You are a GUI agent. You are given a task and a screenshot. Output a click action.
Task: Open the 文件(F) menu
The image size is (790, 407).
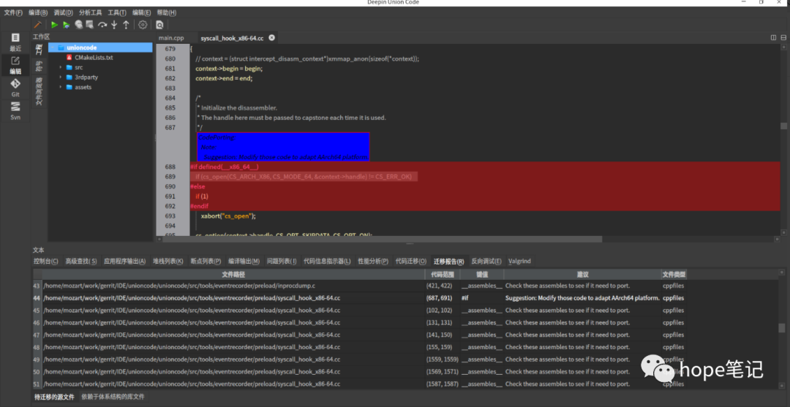(13, 12)
